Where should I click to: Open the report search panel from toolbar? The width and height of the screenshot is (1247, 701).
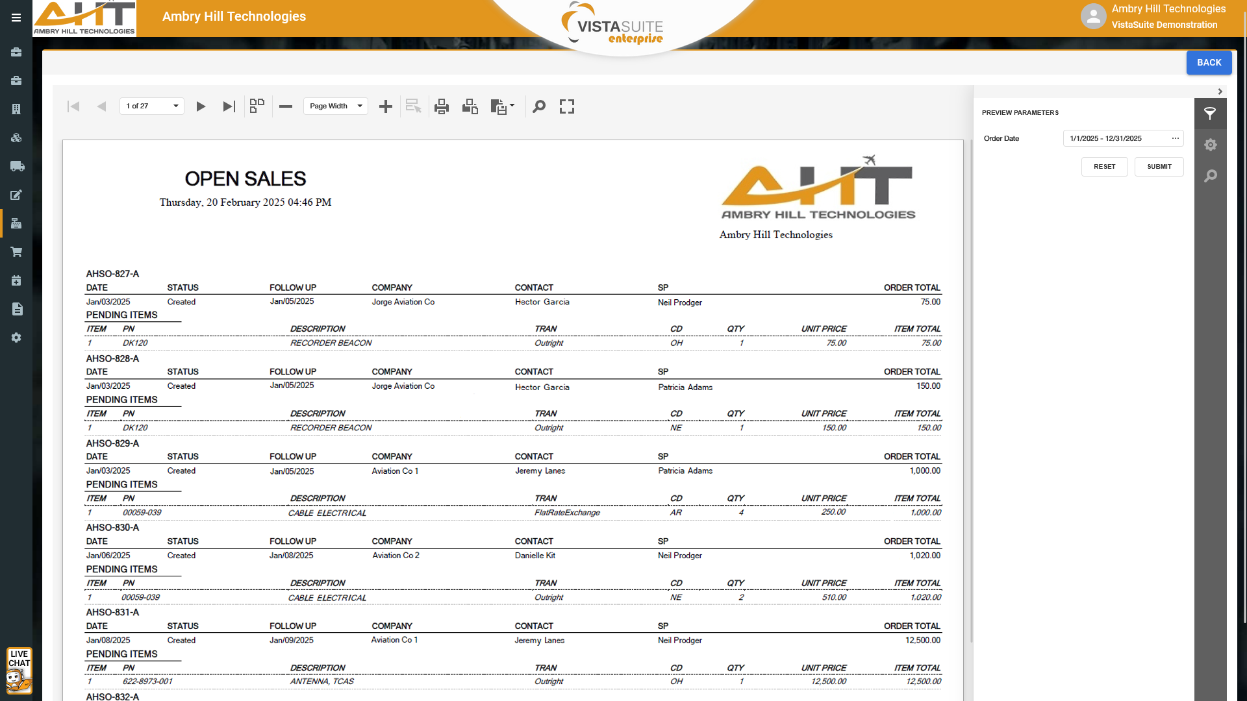click(539, 106)
